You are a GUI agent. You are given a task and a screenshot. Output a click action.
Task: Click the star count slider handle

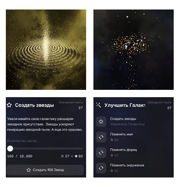click(x=10, y=149)
